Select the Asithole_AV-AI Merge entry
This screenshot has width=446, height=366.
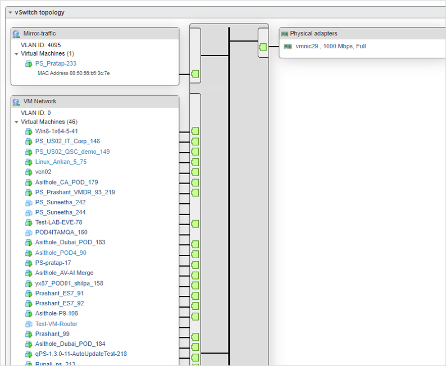pyautogui.click(x=64, y=273)
